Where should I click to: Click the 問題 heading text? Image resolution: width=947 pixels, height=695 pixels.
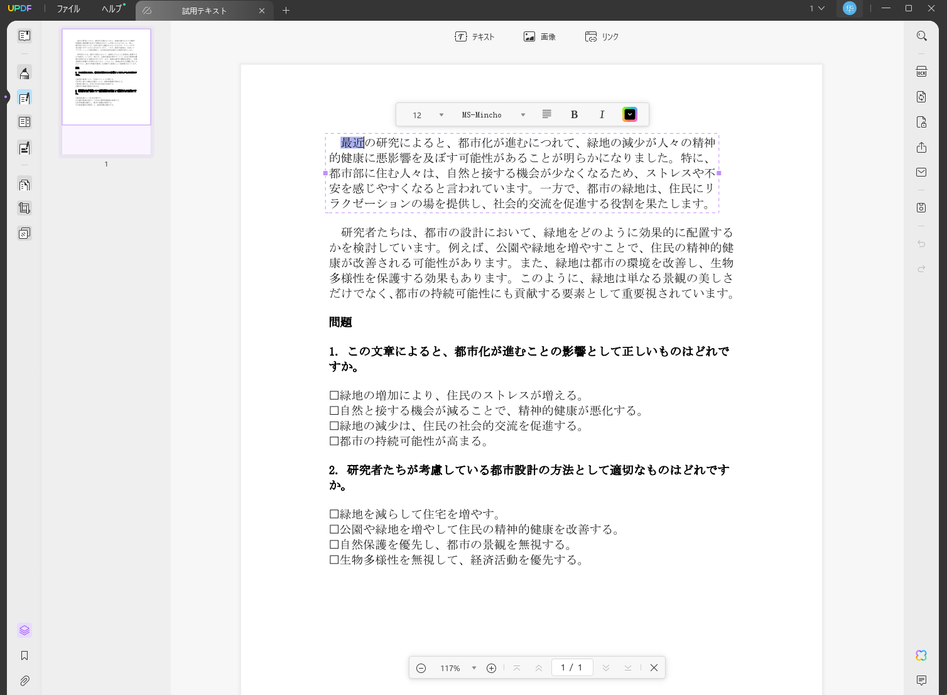pyautogui.click(x=340, y=322)
